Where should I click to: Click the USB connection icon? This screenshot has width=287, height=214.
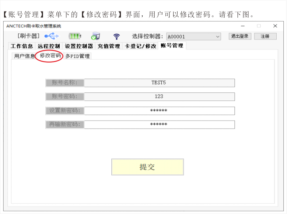[52, 36]
